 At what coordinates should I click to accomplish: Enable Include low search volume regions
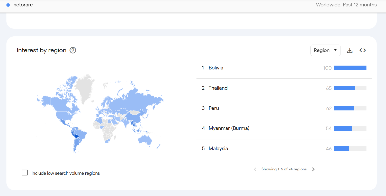pyautogui.click(x=25, y=173)
